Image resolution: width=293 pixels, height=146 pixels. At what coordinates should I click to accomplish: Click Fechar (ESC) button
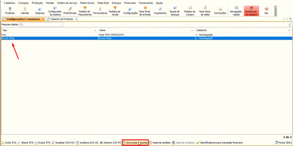tap(283, 143)
